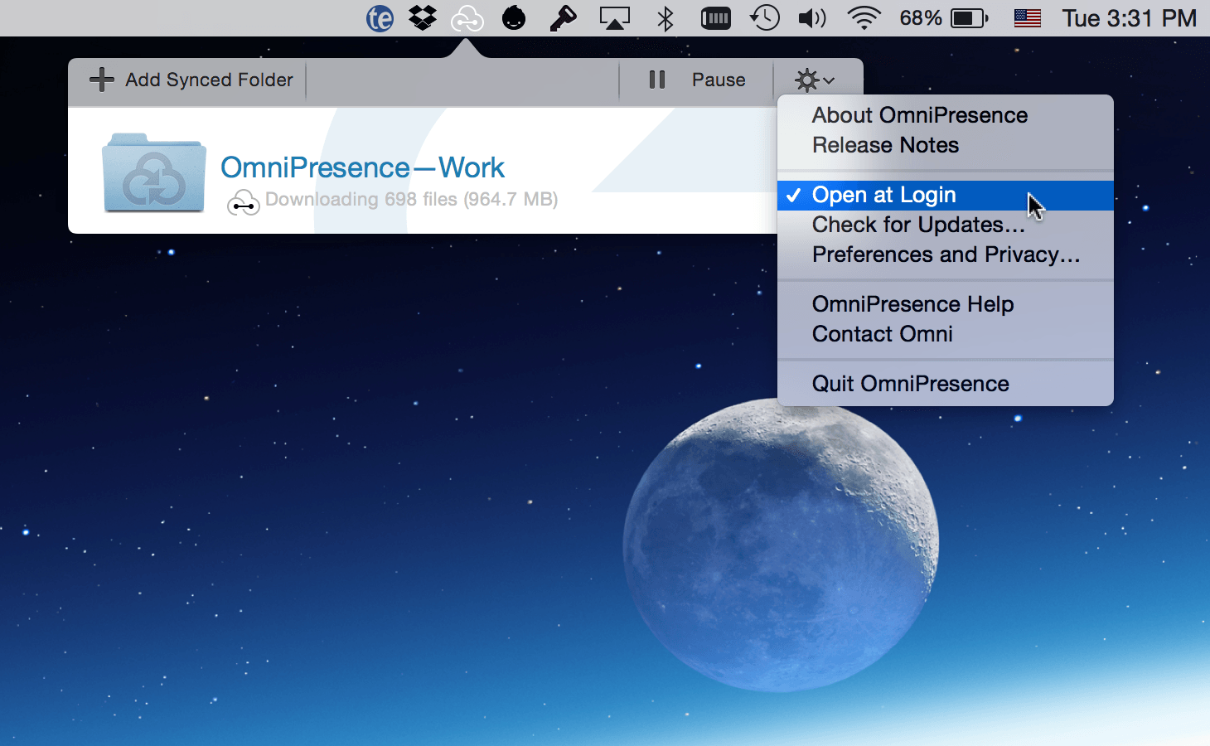Open Preferences and Privacy

tap(946, 254)
